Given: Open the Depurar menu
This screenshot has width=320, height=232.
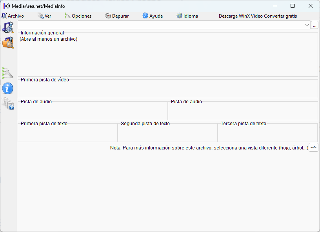Looking at the screenshot, I should (x=117, y=16).
